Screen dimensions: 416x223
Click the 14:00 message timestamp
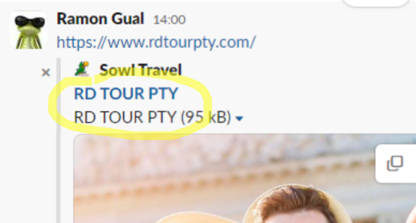pyautogui.click(x=169, y=20)
